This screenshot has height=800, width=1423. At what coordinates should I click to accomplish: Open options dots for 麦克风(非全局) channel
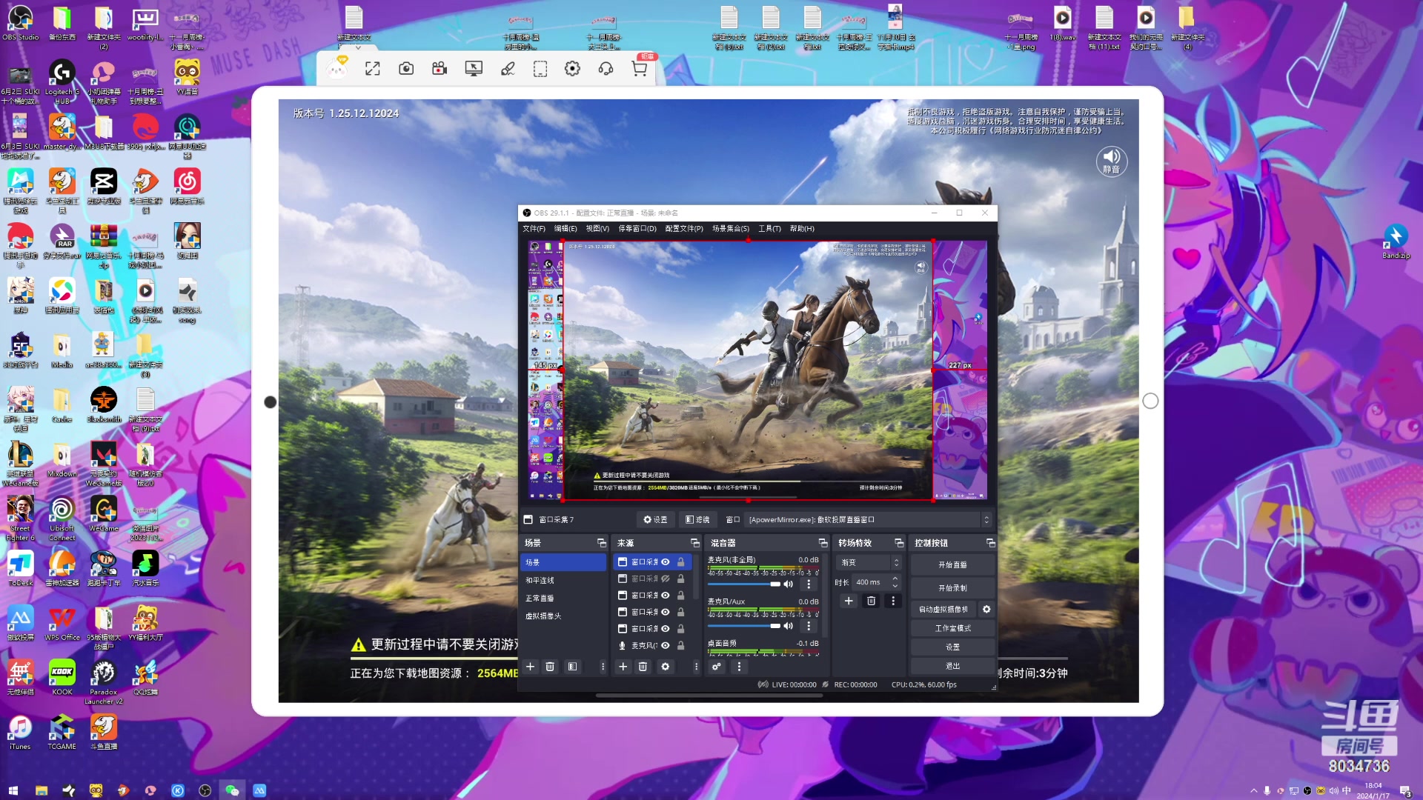[809, 584]
